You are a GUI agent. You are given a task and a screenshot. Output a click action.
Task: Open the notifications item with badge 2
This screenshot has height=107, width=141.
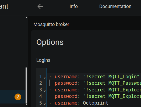click(x=13, y=97)
